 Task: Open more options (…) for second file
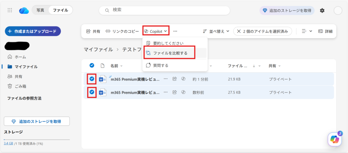click(x=166, y=92)
